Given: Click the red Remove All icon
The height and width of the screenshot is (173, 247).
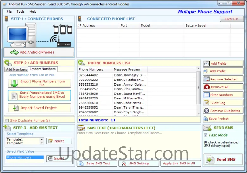Looking at the screenshot, I should tap(207, 87).
